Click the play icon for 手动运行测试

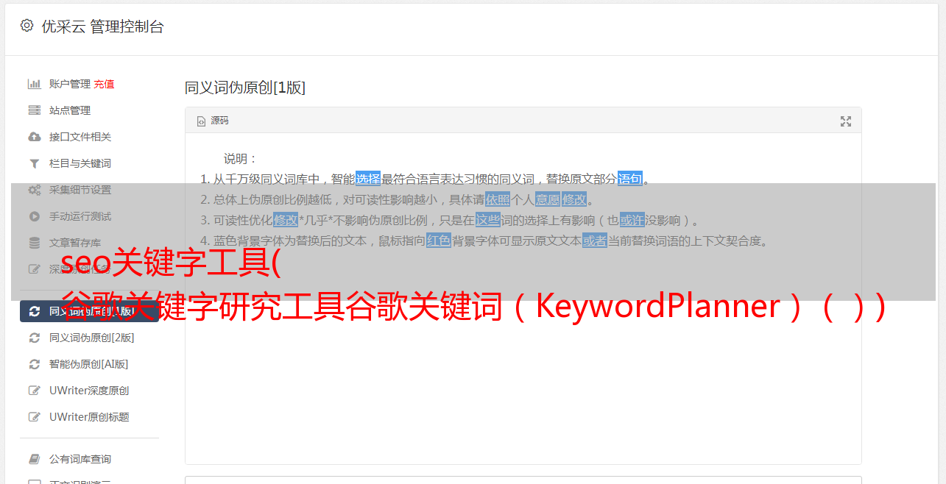click(34, 216)
